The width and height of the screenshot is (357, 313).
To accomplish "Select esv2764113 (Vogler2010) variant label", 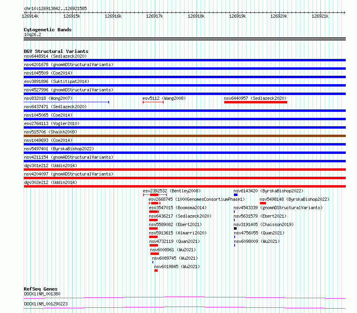I will click(x=52, y=123).
